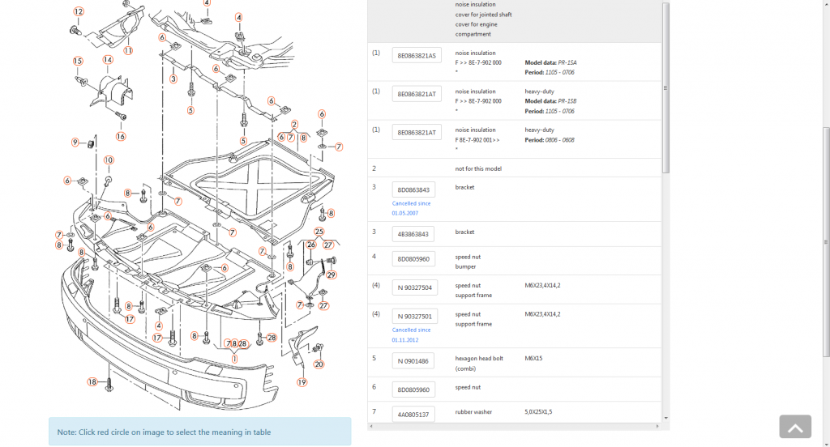Click red callout circle 9

[x=75, y=143]
